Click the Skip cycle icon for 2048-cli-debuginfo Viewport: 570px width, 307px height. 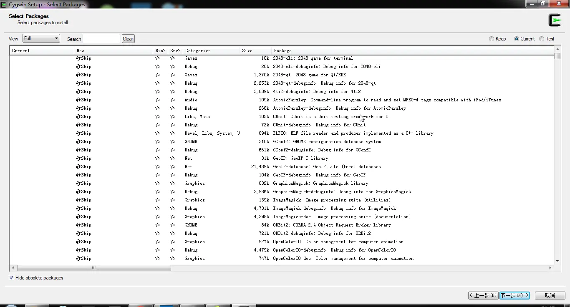tap(78, 67)
